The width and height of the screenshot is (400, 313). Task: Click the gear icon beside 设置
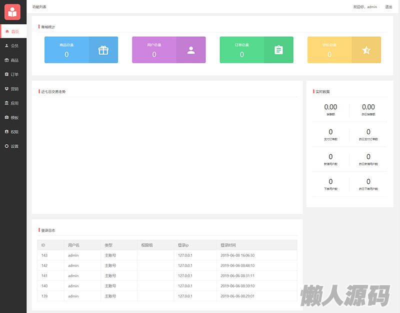click(6, 146)
